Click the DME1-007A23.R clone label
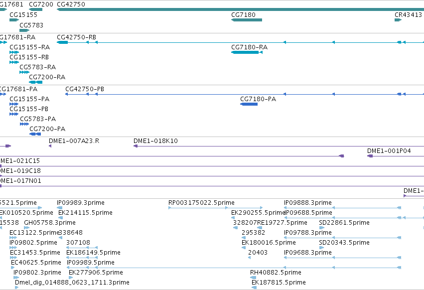Viewport: 424px width, 290px height. pyautogui.click(x=74, y=141)
